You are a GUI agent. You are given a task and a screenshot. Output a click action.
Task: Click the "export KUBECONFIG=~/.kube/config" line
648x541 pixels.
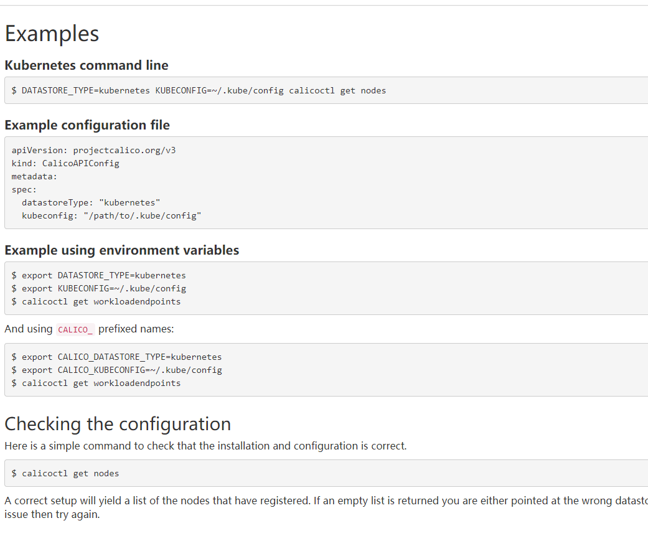tap(103, 288)
